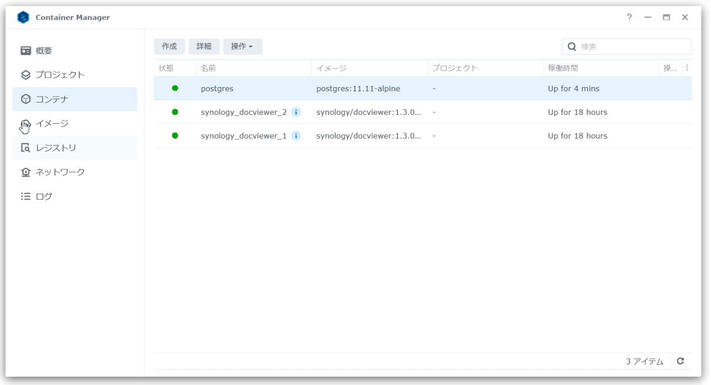Open the 概要 overview page
Image resolution: width=711 pixels, height=385 pixels.
(x=75, y=51)
